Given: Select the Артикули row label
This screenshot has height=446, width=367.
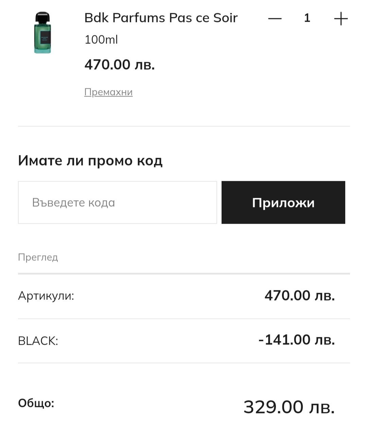Looking at the screenshot, I should tap(46, 296).
